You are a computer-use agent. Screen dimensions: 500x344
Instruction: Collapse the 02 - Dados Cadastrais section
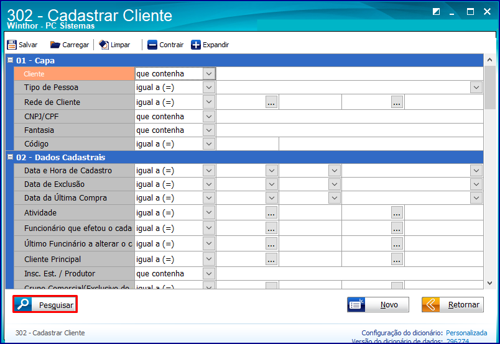10,156
